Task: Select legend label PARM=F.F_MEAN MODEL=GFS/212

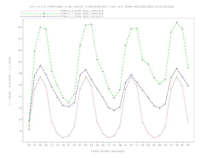Action: (x=82, y=17)
